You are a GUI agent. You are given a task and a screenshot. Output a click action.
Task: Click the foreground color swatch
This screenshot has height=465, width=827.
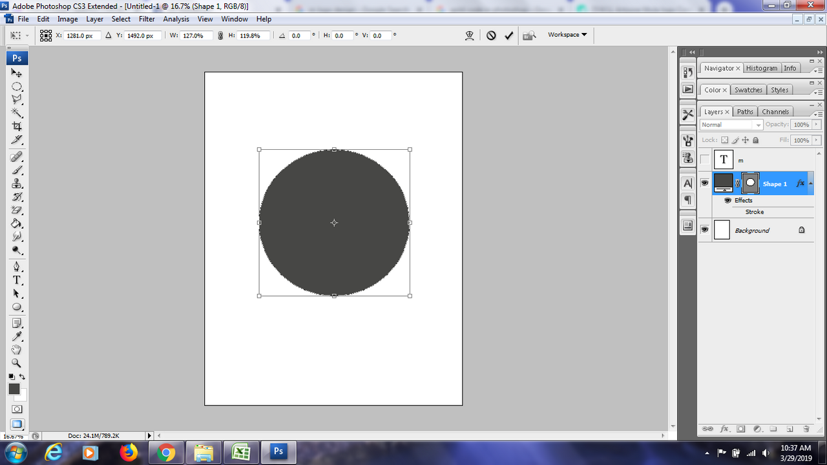(x=14, y=389)
